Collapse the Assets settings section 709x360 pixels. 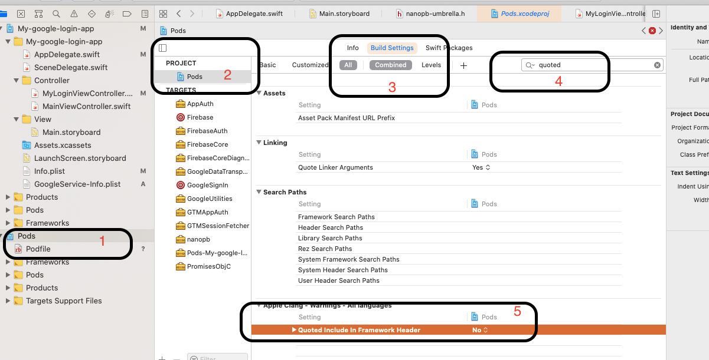259,93
